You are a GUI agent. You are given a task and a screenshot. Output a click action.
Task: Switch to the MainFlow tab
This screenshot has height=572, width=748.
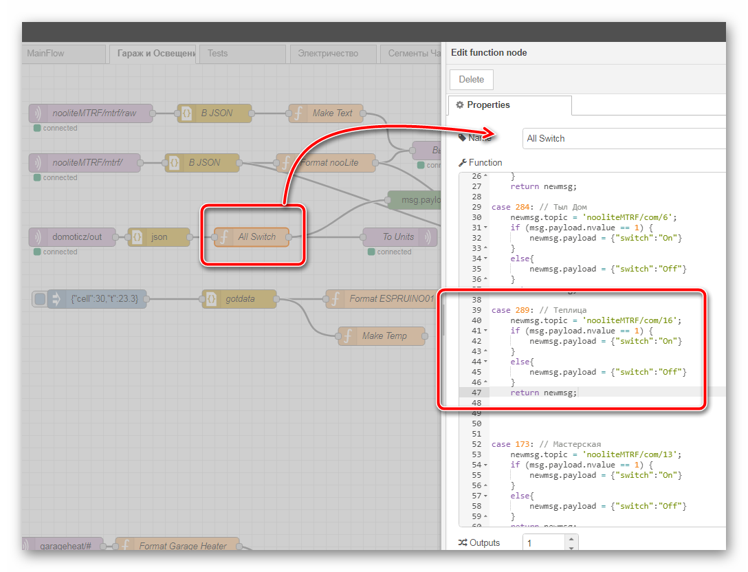point(46,54)
